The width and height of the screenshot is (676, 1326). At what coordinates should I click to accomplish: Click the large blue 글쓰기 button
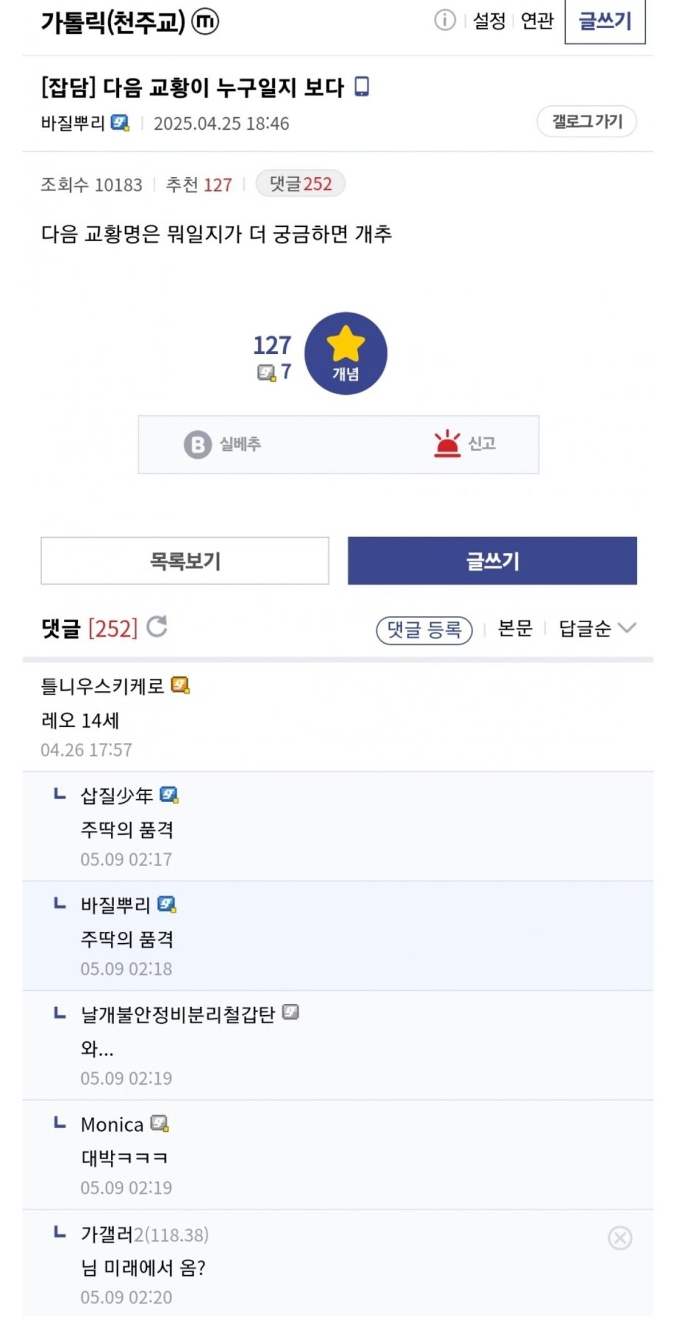(x=492, y=561)
